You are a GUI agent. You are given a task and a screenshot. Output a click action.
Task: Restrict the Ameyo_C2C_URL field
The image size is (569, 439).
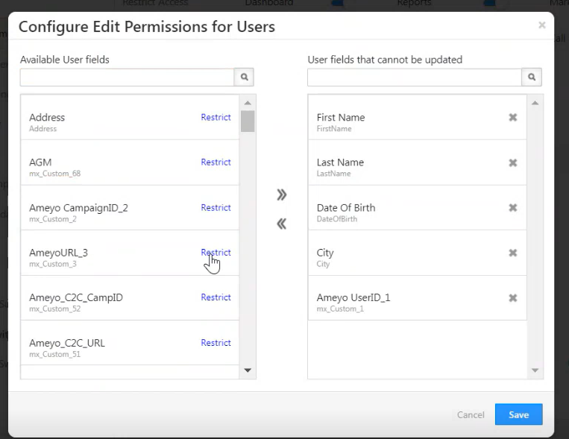coord(216,342)
